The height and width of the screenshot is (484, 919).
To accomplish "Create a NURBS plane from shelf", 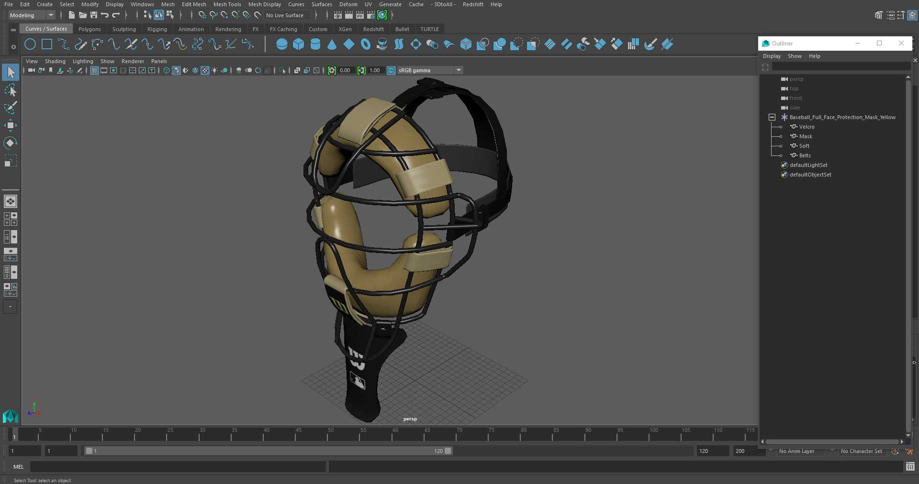I will [x=349, y=44].
